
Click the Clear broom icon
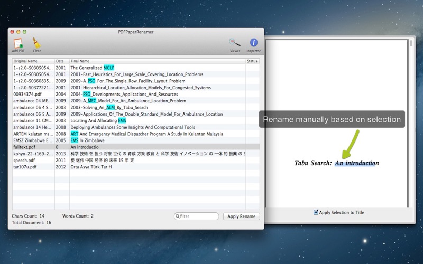(x=36, y=43)
